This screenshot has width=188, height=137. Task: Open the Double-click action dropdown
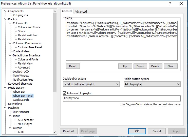click(91, 84)
